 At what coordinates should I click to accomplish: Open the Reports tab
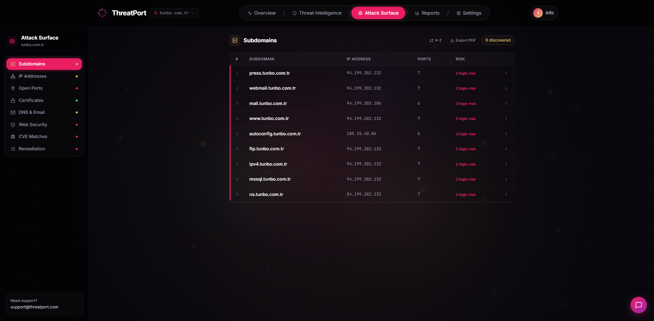[427, 13]
